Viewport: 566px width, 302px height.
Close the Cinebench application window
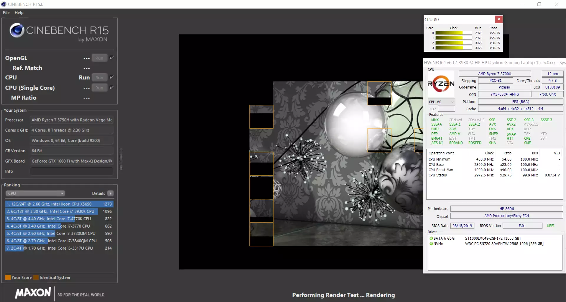557,4
